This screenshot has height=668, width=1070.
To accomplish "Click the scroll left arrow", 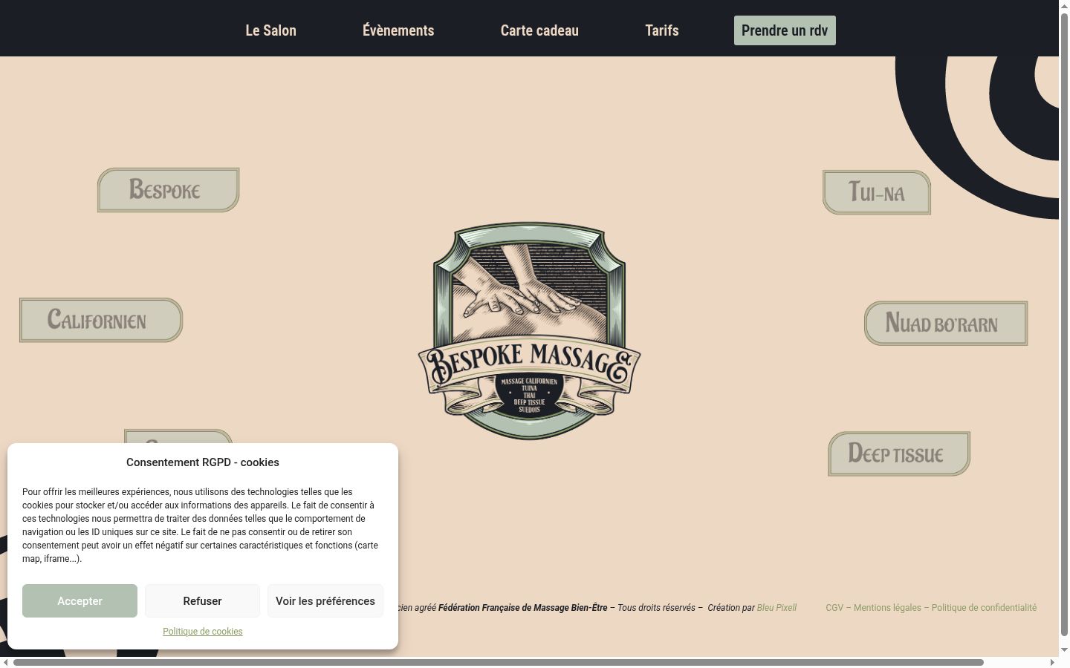I will (x=6, y=662).
